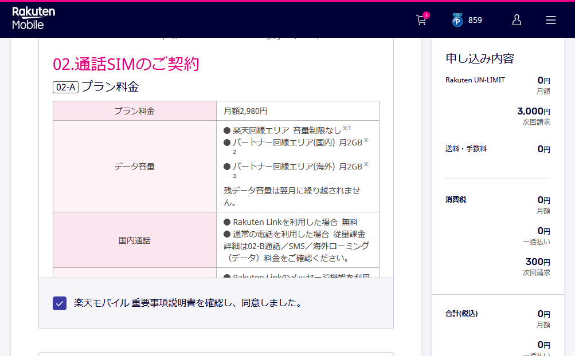Click the Rakuten points medal icon
The height and width of the screenshot is (356, 575).
point(457,20)
